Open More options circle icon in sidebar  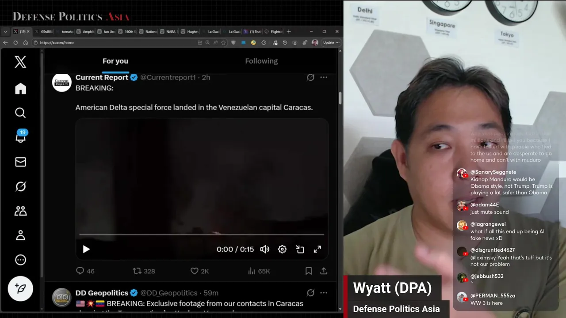pos(20,260)
